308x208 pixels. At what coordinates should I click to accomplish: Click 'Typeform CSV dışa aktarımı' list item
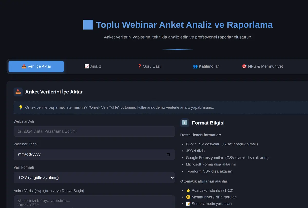pyautogui.click(x=209, y=171)
